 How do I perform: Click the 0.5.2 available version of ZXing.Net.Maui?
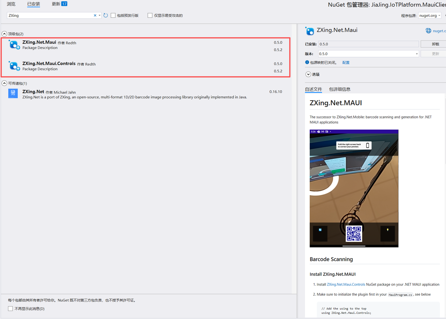[x=278, y=50]
